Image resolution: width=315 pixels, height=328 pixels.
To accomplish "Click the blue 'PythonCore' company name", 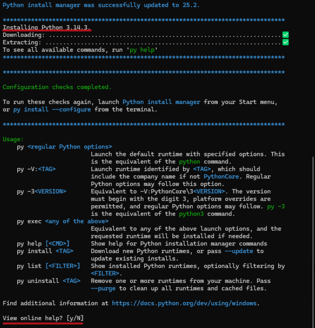I will (x=221, y=177).
